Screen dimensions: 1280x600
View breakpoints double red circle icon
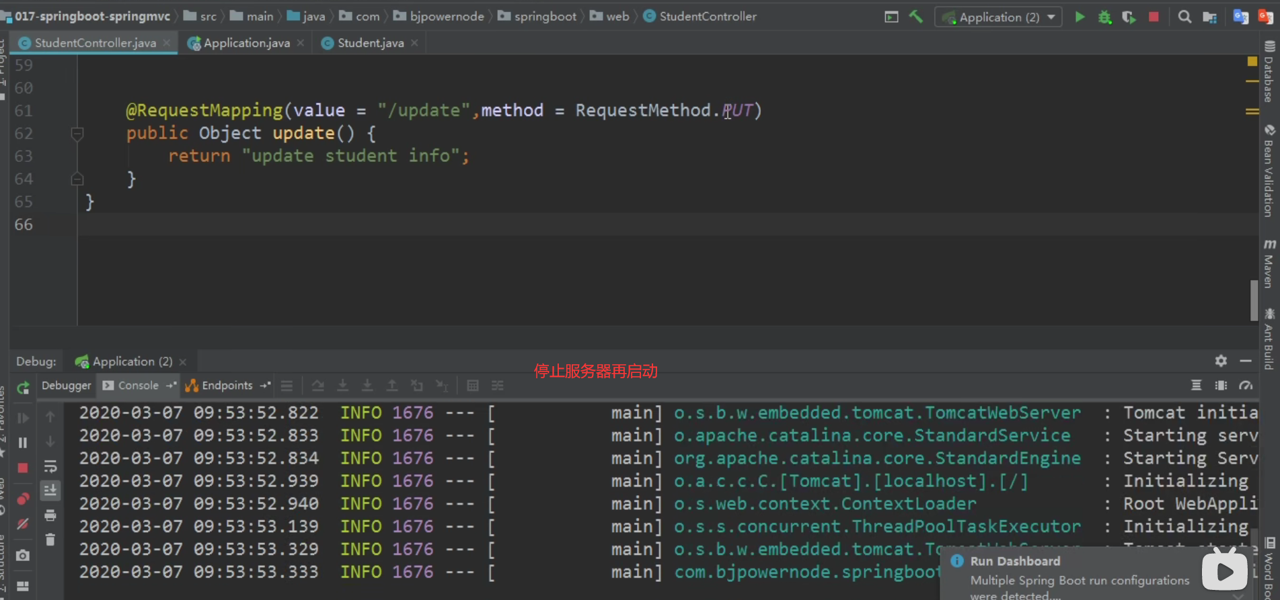click(x=23, y=499)
